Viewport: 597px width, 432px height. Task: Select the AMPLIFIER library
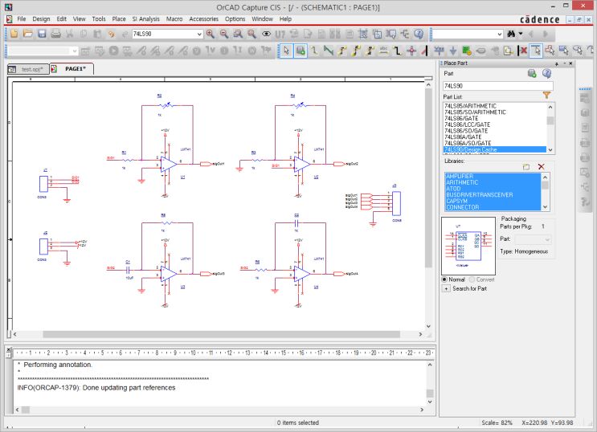click(493, 176)
